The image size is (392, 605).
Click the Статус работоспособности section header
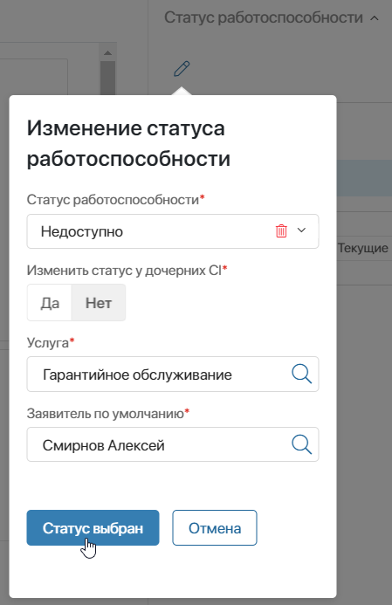coord(264,17)
